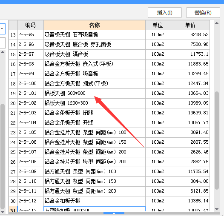Expand the bottom panel splitter arrow
The width and height of the screenshot is (224, 216).
pyautogui.click(x=114, y=213)
